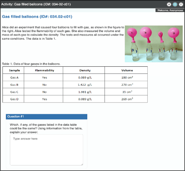
Task: Click the Density column header
Action: click(84, 70)
